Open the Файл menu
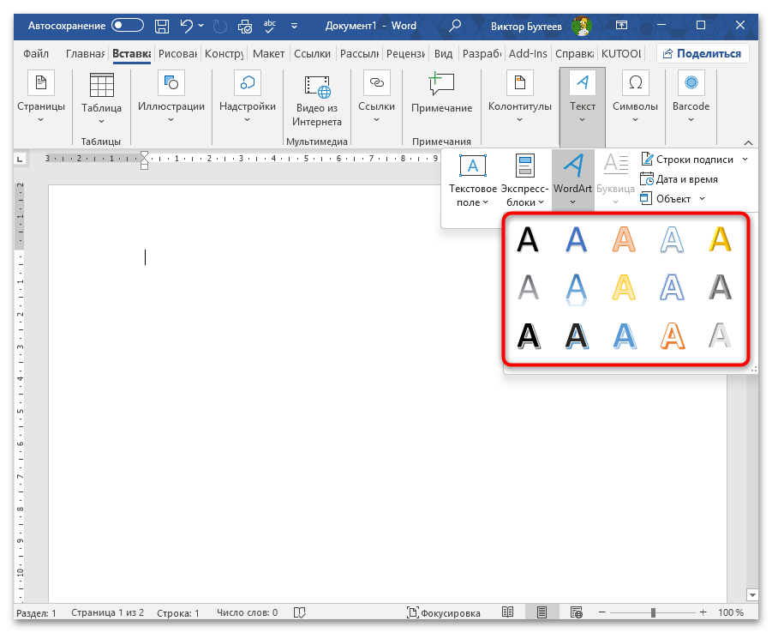772x633 pixels. pos(36,53)
